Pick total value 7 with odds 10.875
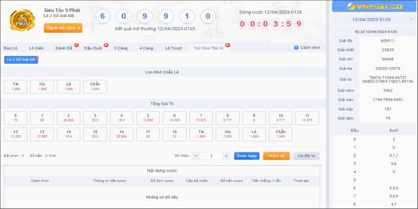Image resolution: width=418 pixels, height=209 pixels. tap(201, 118)
